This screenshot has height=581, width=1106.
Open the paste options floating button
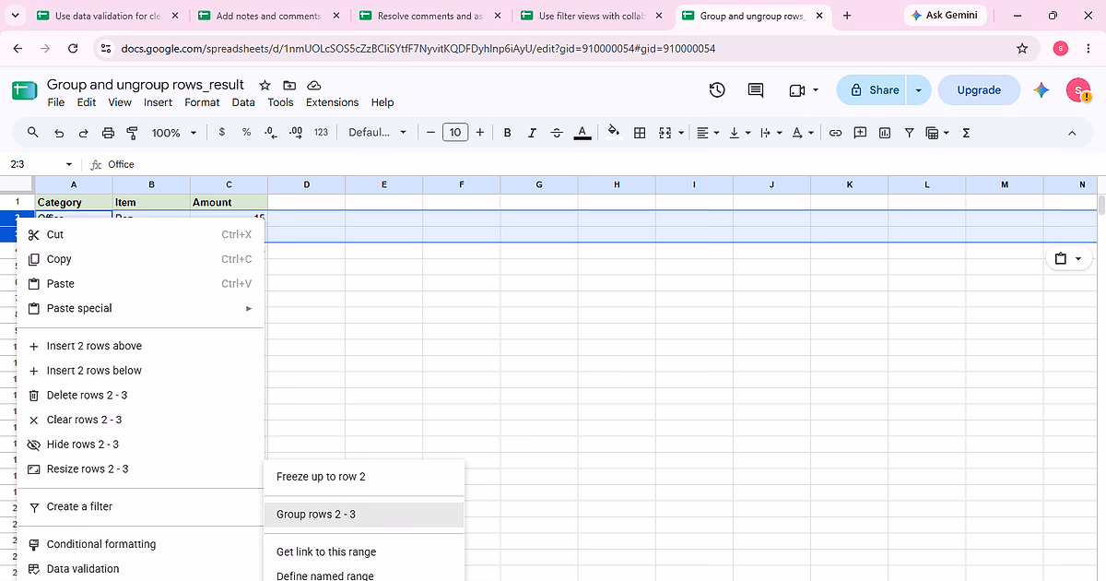pyautogui.click(x=1069, y=259)
